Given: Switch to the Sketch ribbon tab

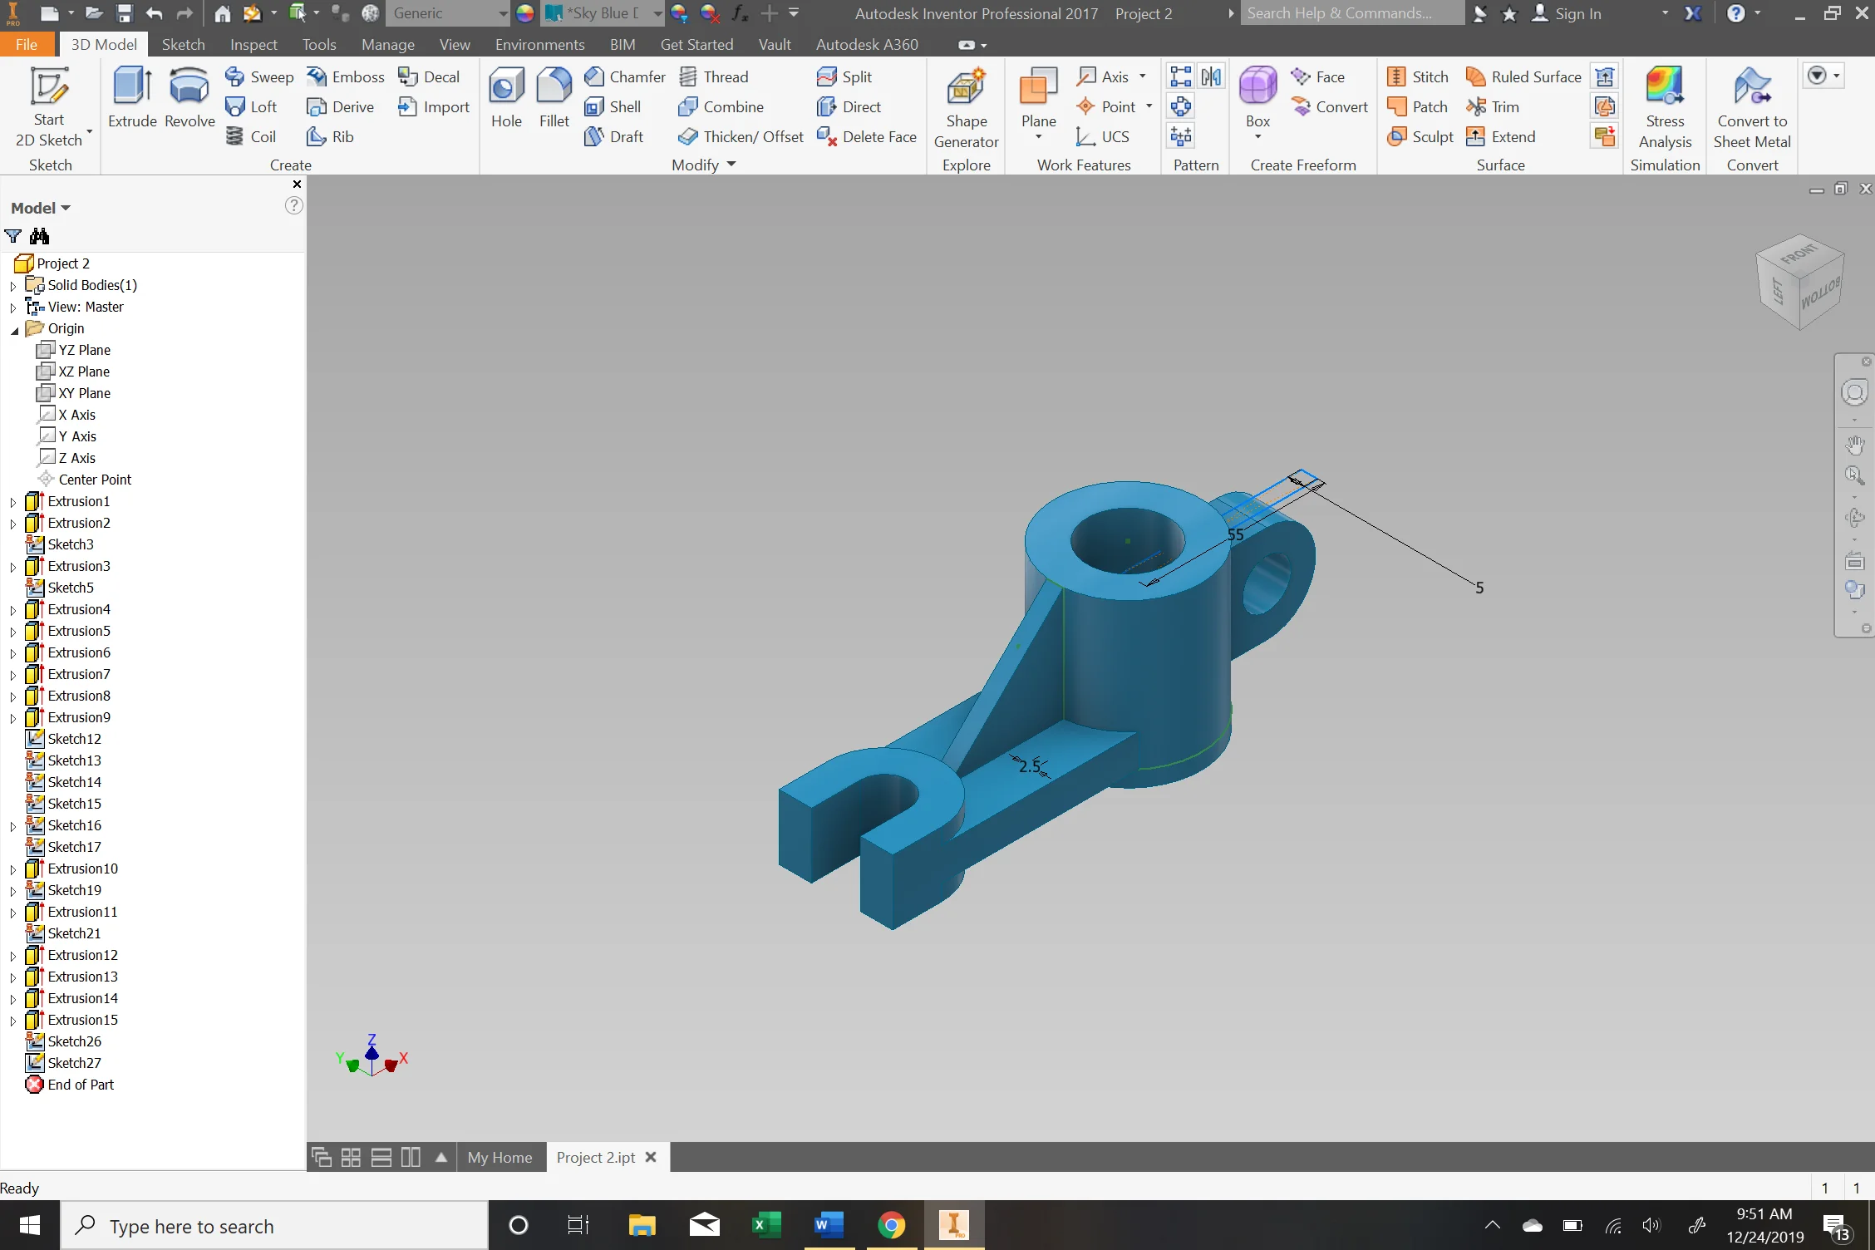Looking at the screenshot, I should [x=183, y=44].
